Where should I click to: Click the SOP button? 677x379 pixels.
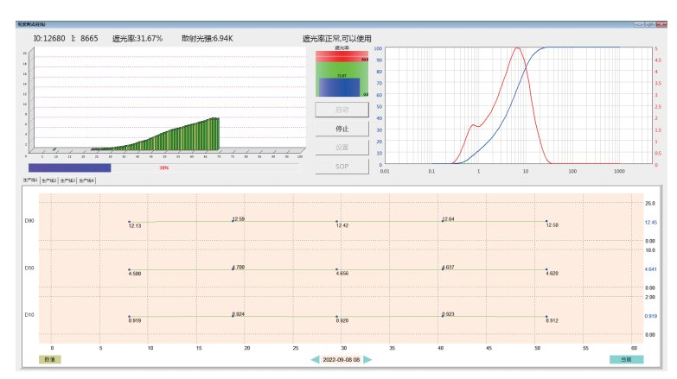tap(342, 165)
